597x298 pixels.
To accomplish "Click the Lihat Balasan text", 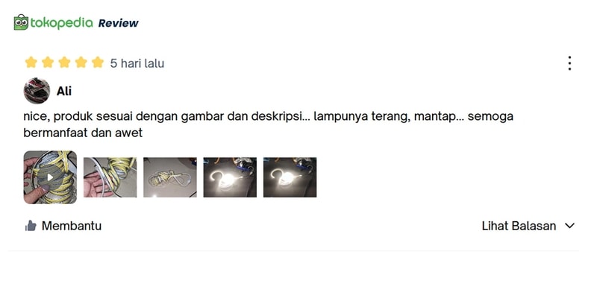I will tap(519, 226).
